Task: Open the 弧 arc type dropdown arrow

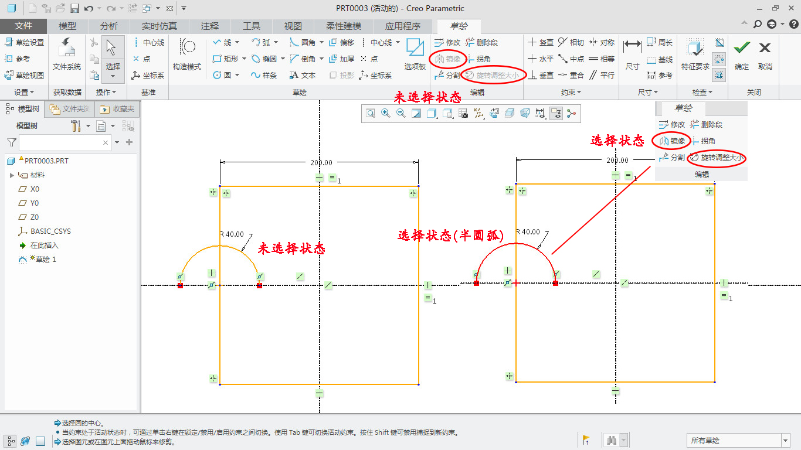Action: pos(276,42)
